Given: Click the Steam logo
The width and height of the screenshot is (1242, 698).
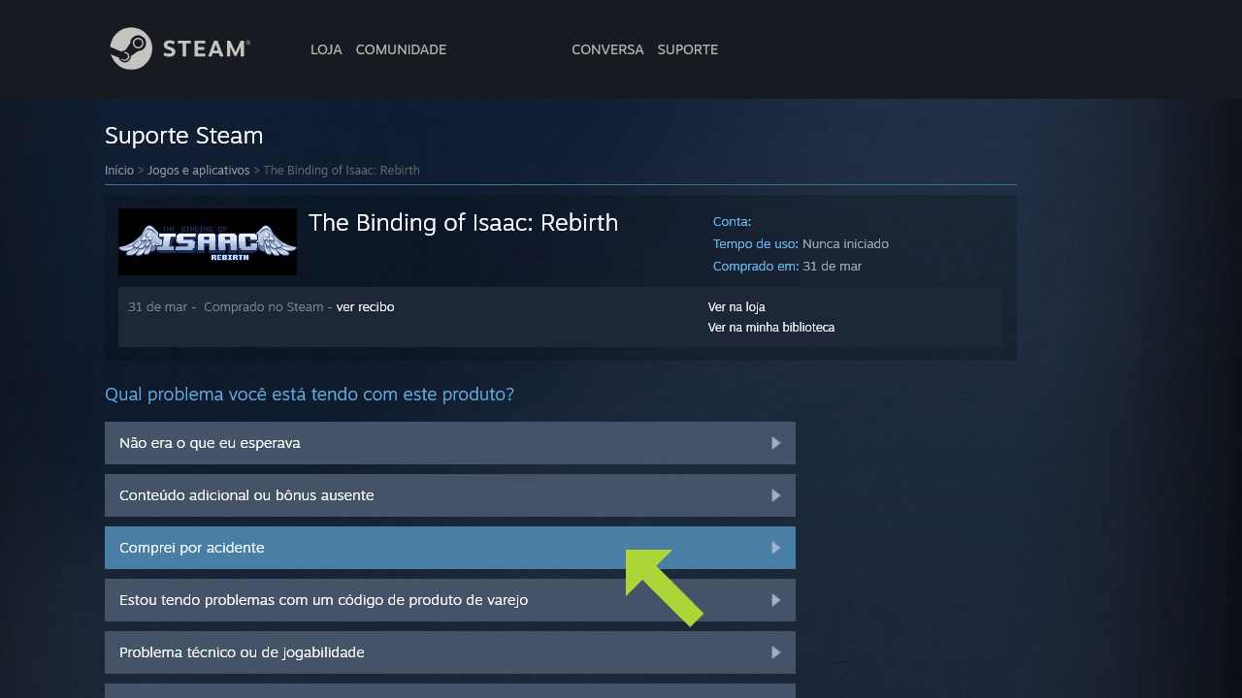Looking at the screenshot, I should [180, 48].
